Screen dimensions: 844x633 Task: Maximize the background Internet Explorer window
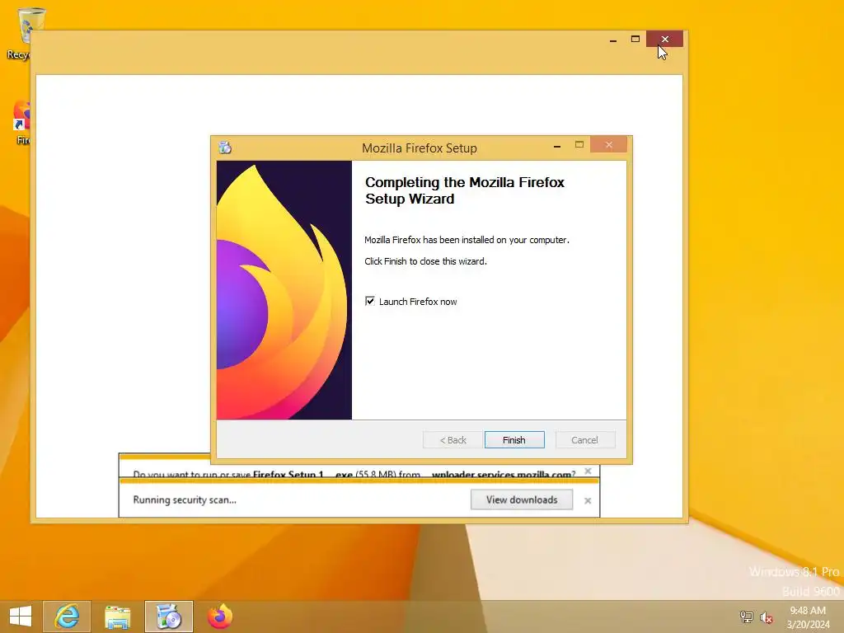pyautogui.click(x=635, y=40)
